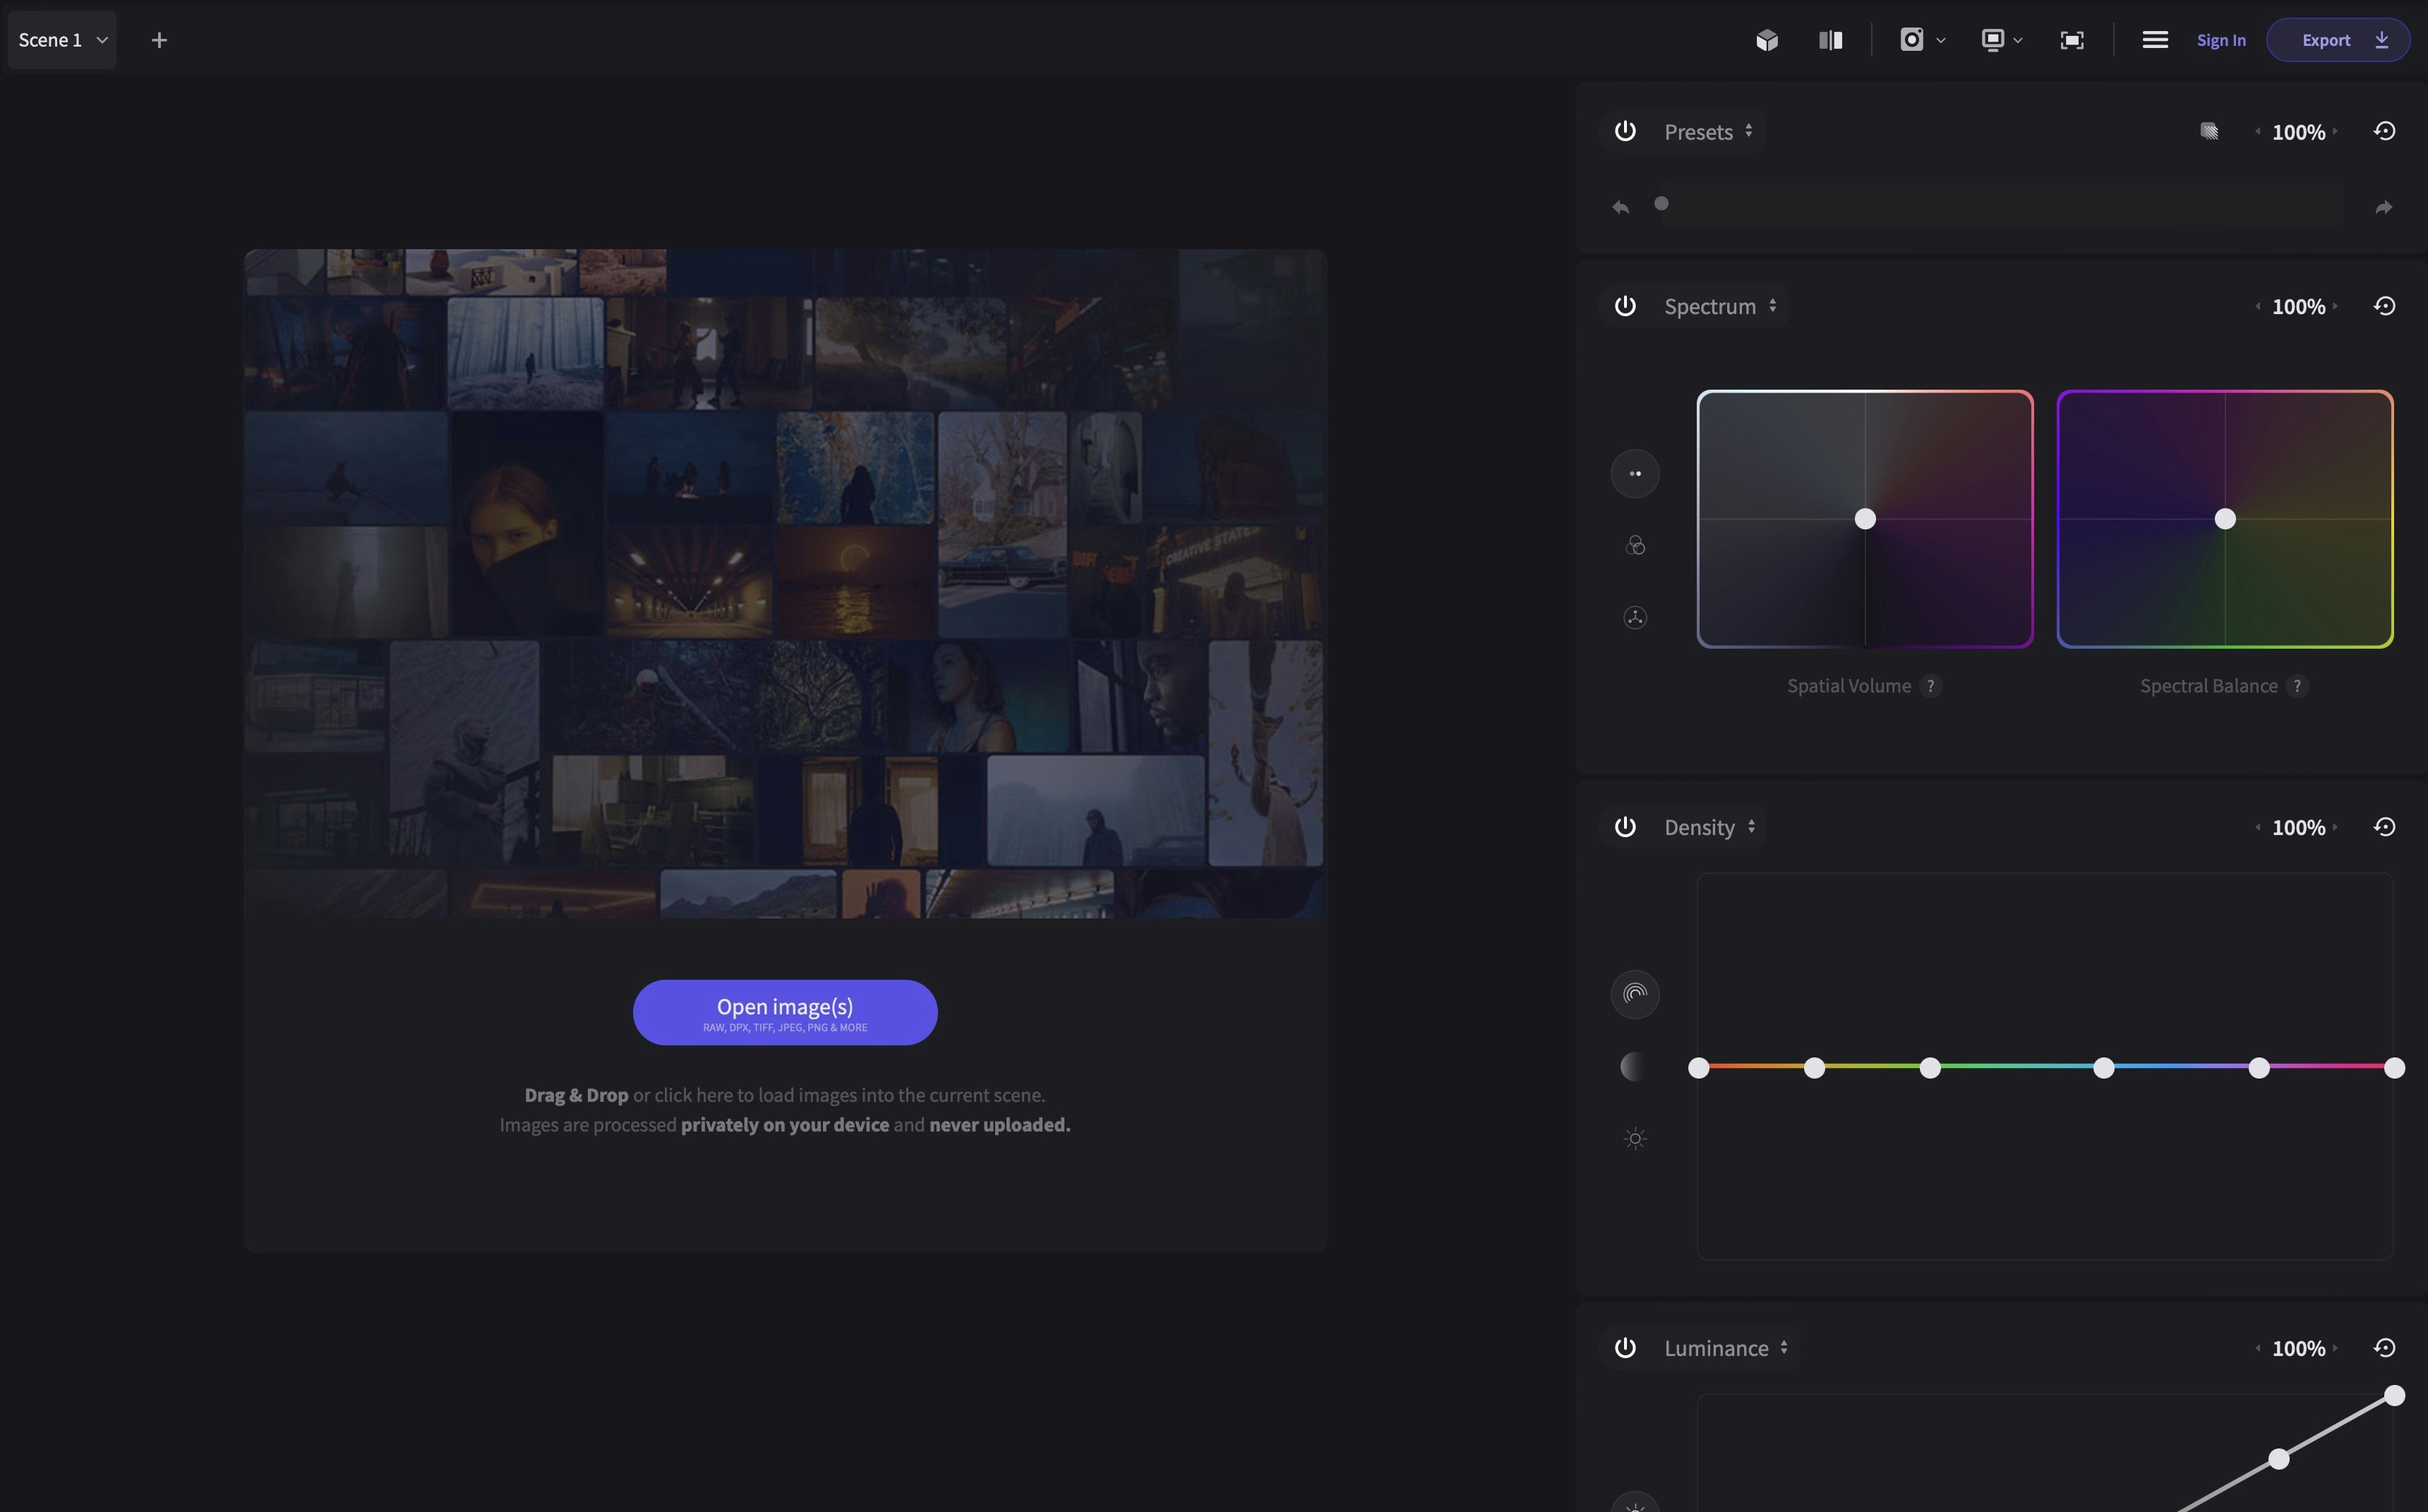The width and height of the screenshot is (2428, 1512).
Task: Reset the Luminance panel
Action: point(2384,1347)
